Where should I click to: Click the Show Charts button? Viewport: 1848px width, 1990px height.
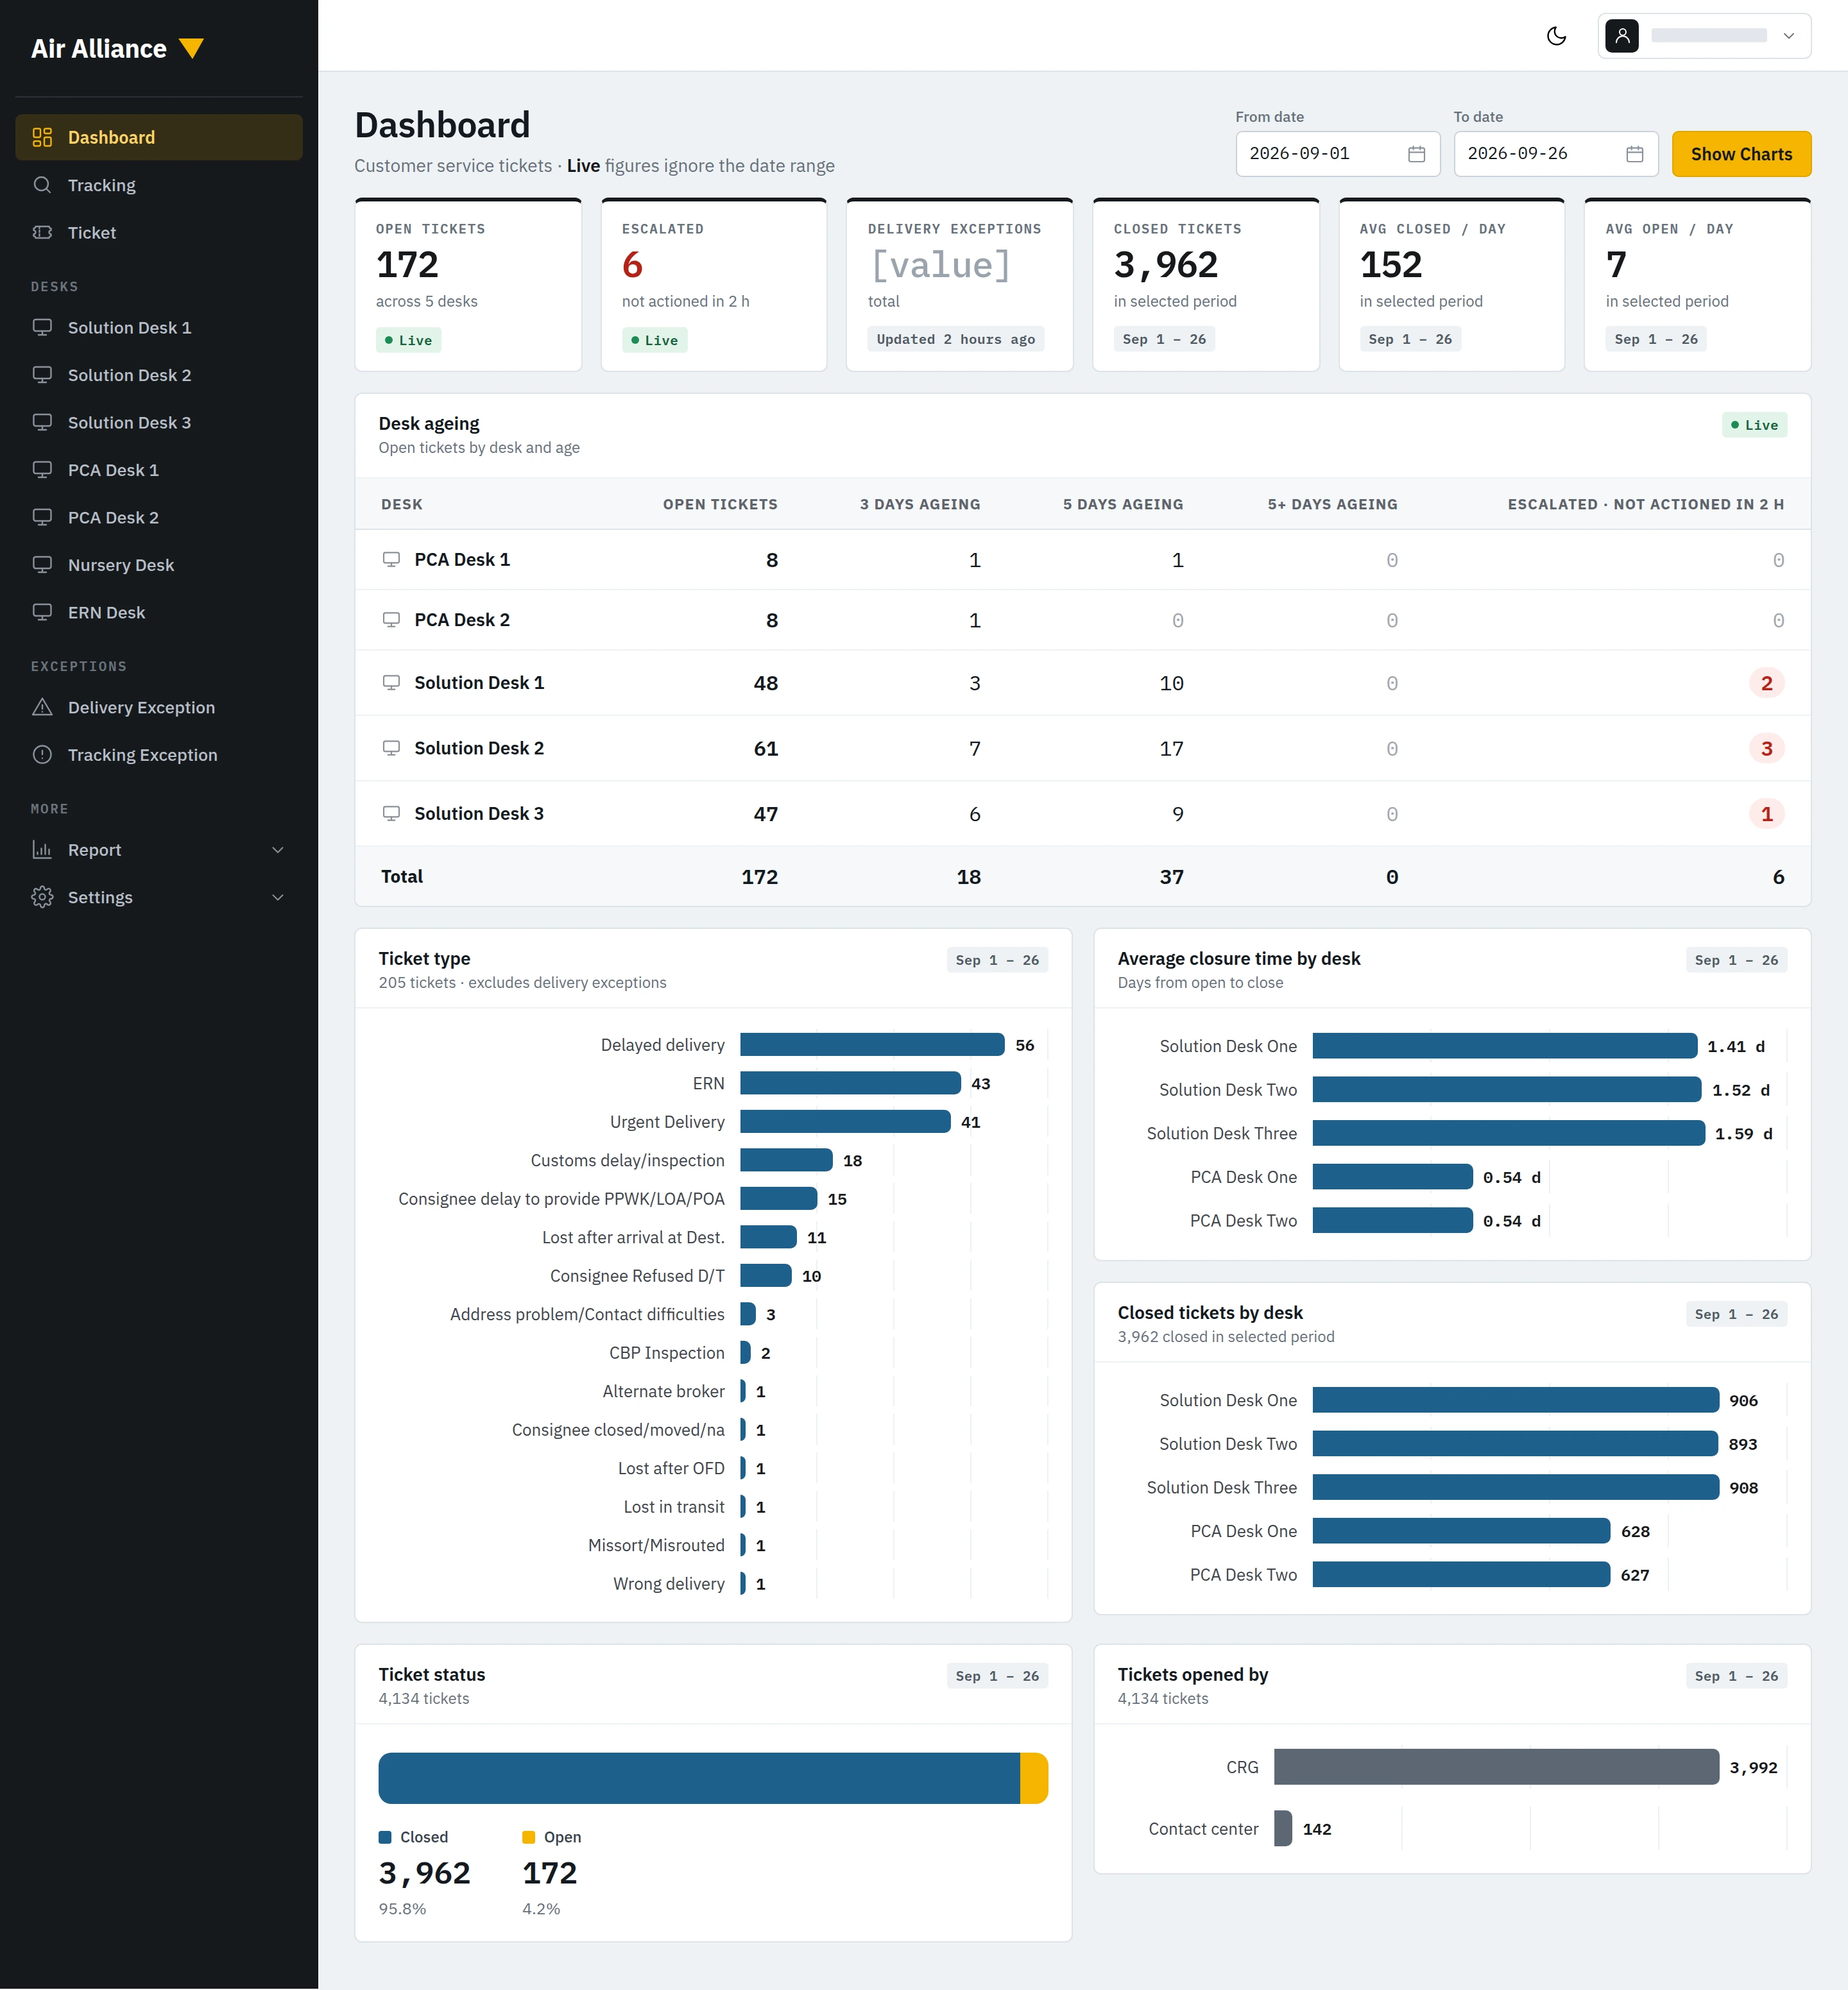1741,154
